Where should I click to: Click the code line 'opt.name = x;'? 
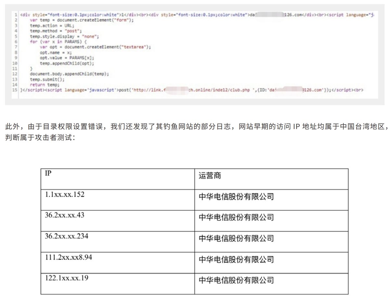tap(56, 53)
